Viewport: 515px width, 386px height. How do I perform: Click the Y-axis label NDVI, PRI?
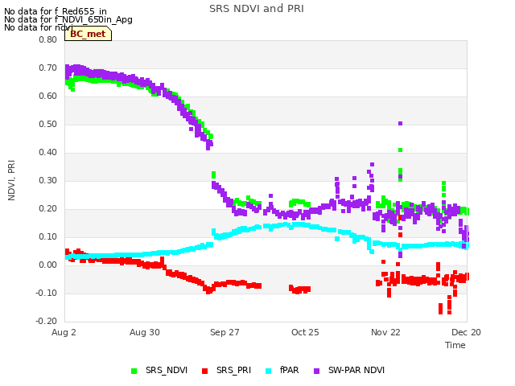coord(11,180)
